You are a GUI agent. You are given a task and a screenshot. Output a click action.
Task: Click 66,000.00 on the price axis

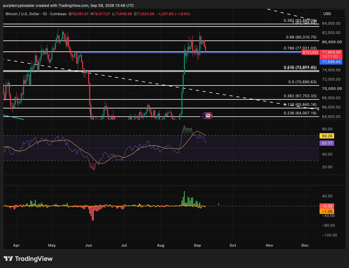coord(331,107)
